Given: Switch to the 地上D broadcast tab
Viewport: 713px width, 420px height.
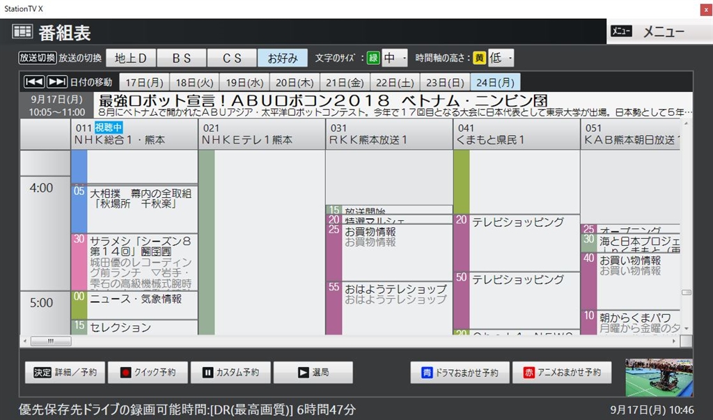Looking at the screenshot, I should tap(131, 58).
